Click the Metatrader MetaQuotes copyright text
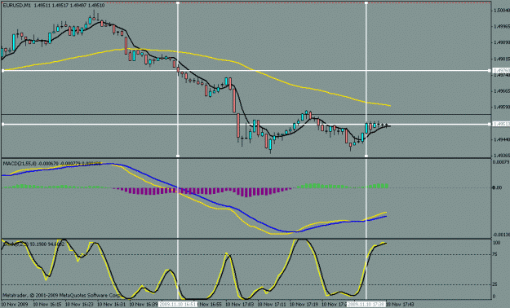 coord(61,295)
